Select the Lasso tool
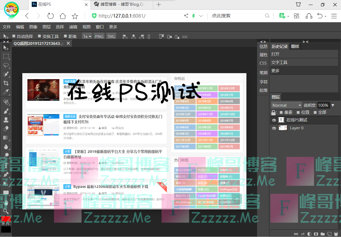The image size is (341, 237). click(6, 65)
